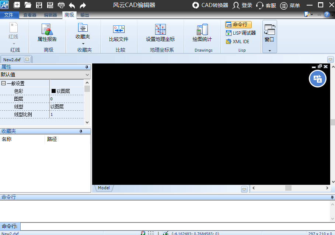Toggle the 命令行 command line button
This screenshot has width=335, height=235.
tap(238, 25)
